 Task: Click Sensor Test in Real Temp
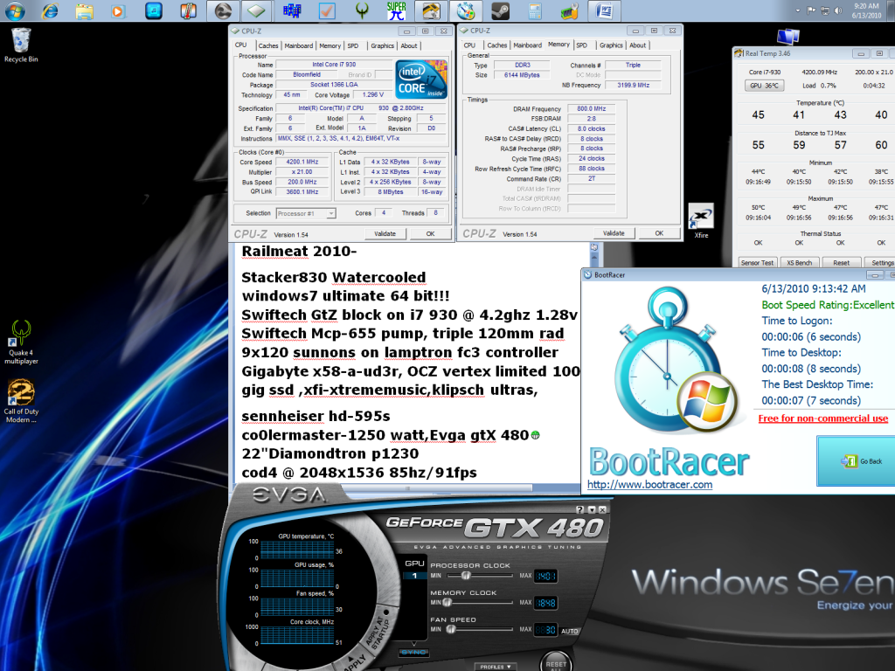pyautogui.click(x=757, y=263)
